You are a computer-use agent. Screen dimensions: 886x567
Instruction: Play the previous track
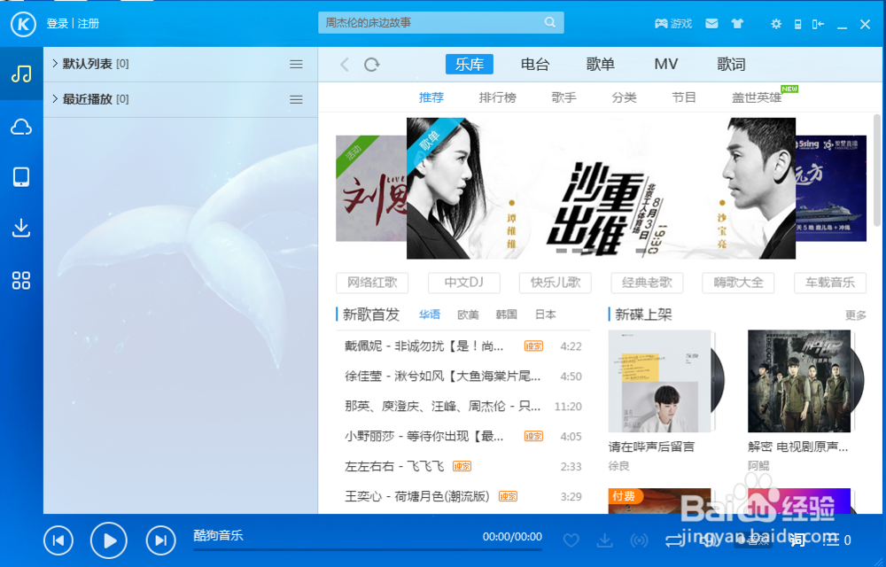pyautogui.click(x=58, y=540)
